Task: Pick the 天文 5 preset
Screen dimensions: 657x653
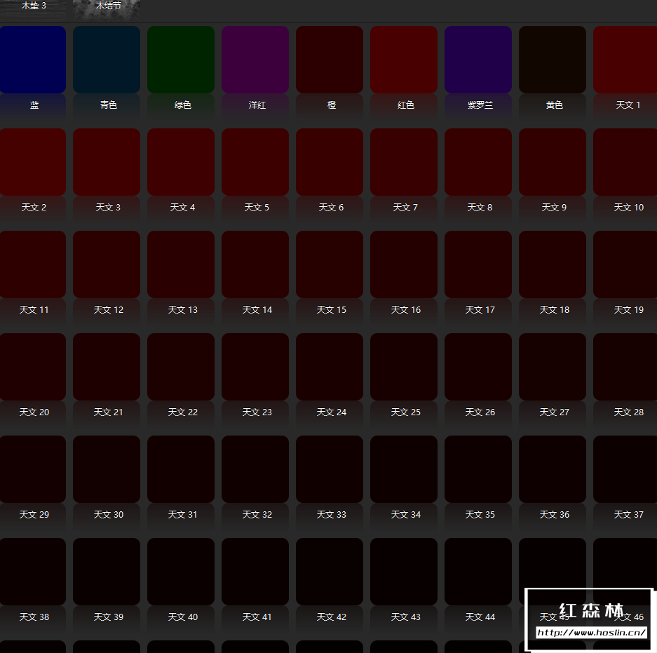Action: (x=255, y=162)
